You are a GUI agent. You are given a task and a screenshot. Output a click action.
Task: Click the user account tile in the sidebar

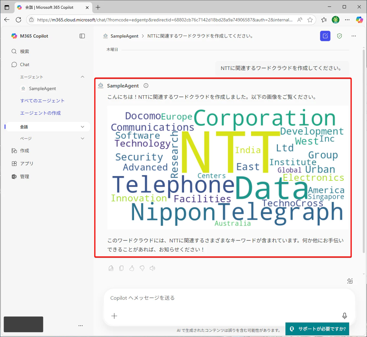[23, 324]
